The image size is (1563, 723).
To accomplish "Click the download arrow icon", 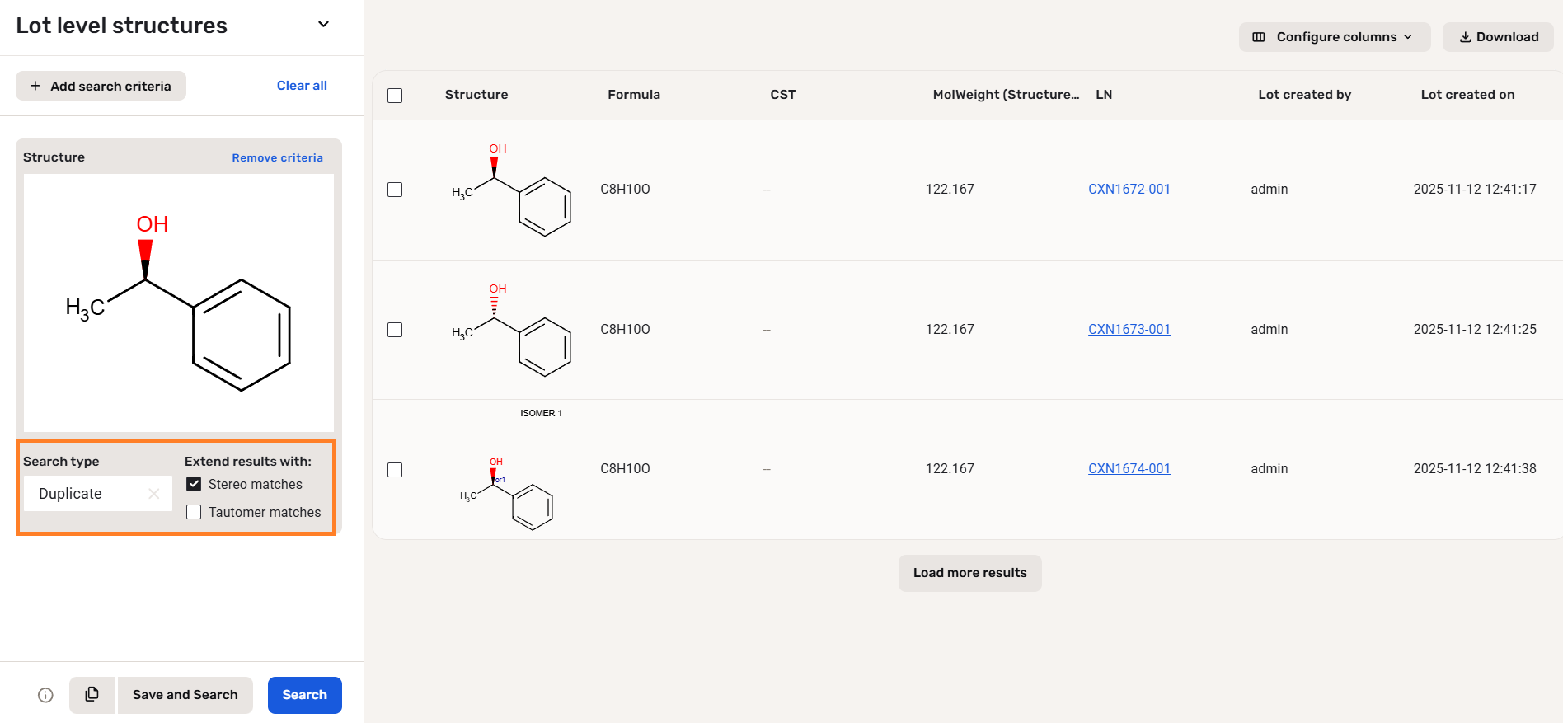I will (x=1465, y=37).
